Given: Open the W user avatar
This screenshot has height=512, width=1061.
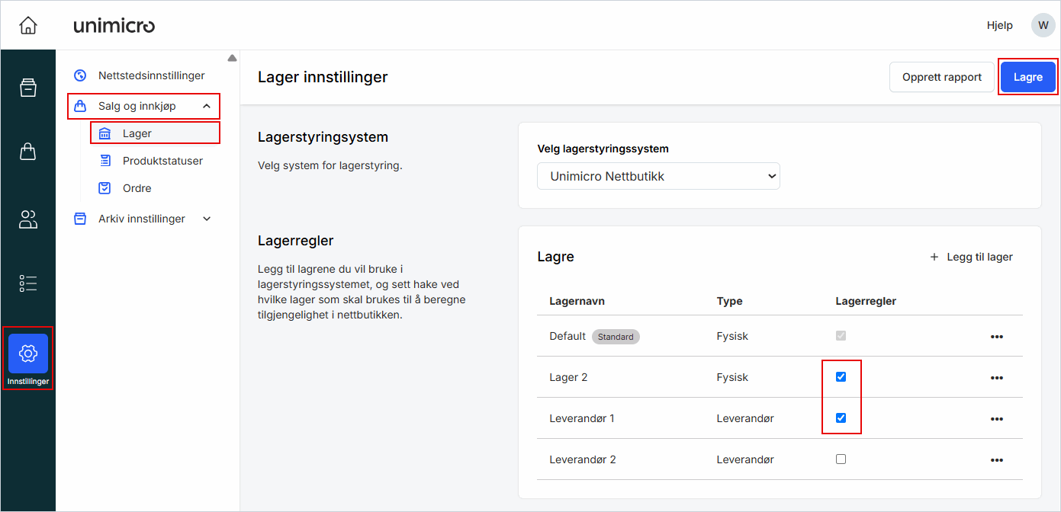Looking at the screenshot, I should [x=1043, y=25].
